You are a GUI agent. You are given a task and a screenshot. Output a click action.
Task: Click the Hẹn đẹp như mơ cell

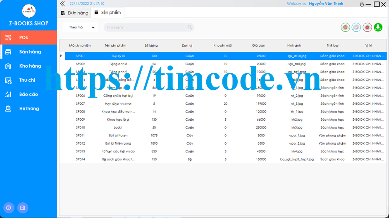tap(118, 104)
